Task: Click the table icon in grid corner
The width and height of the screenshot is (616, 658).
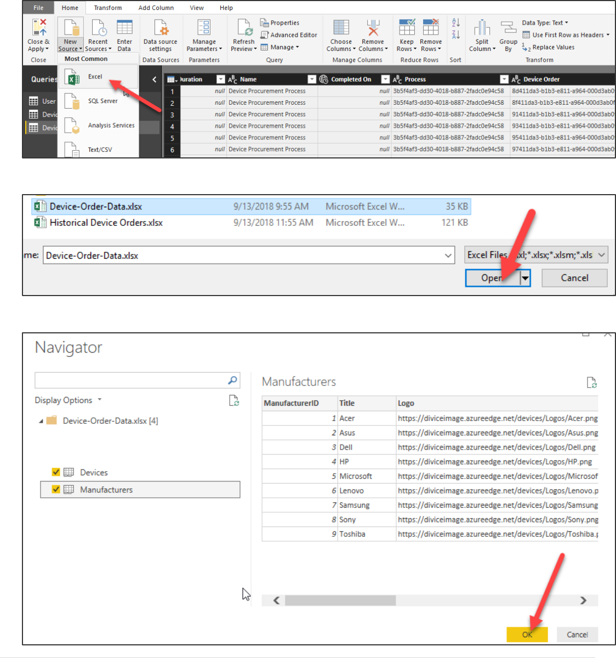Action: [x=172, y=80]
